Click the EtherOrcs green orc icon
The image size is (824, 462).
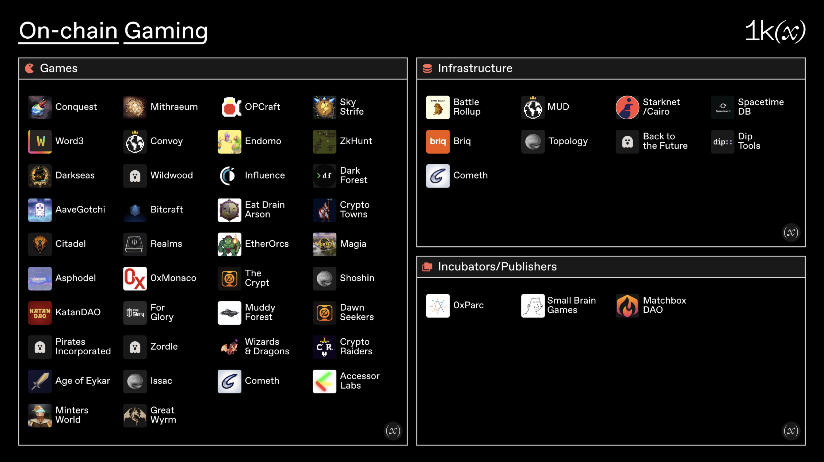click(230, 244)
